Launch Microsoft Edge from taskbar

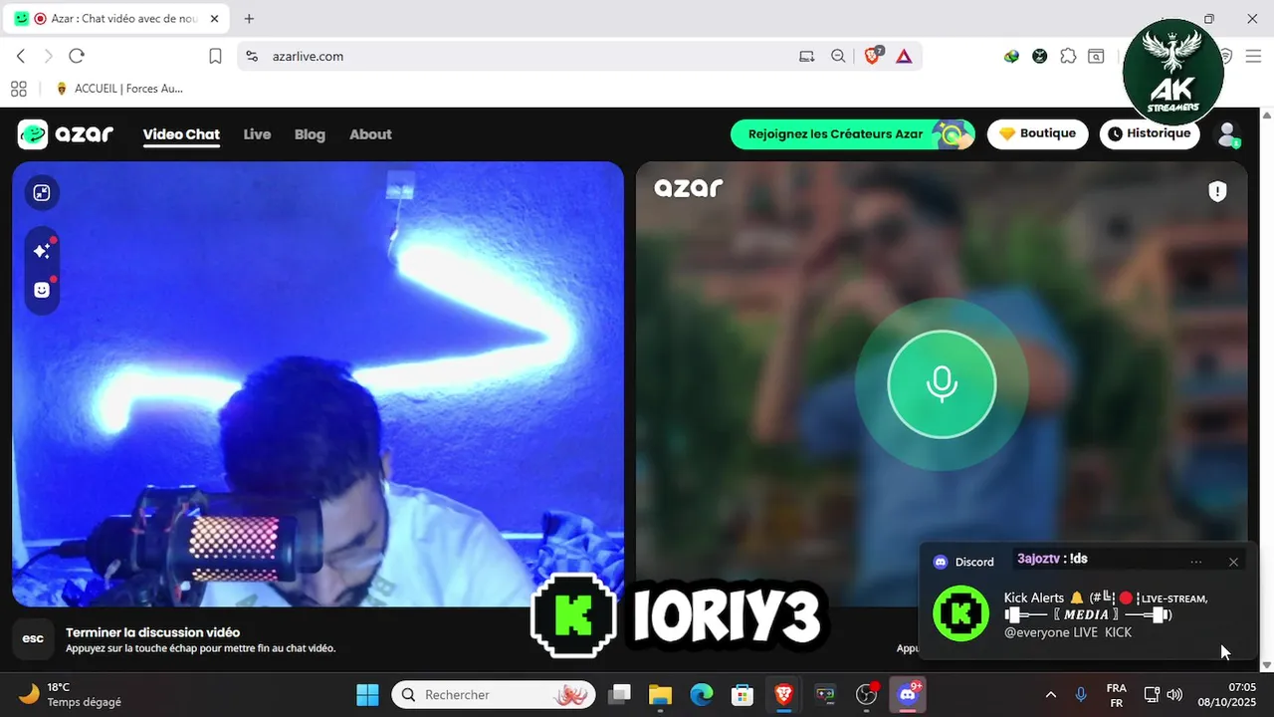(702, 694)
